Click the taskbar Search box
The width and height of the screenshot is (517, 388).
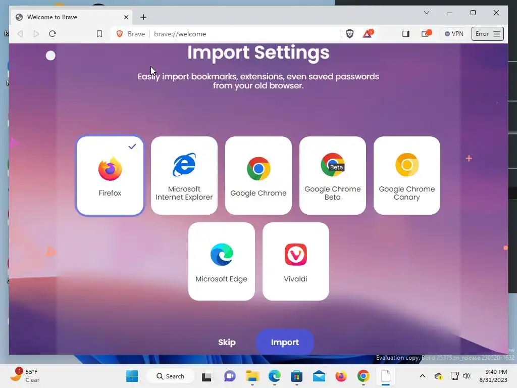click(170, 376)
